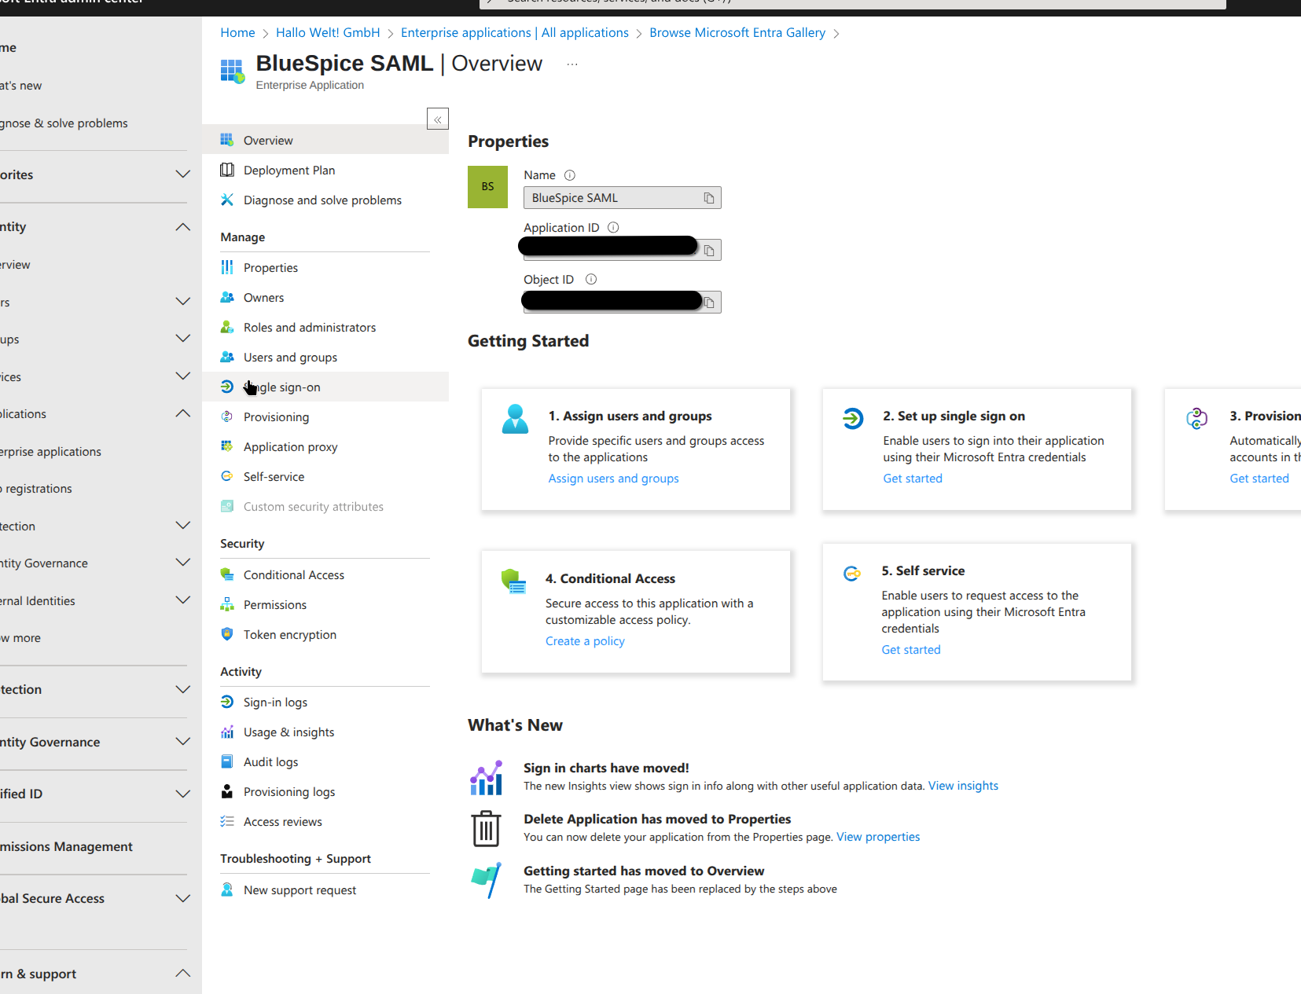1301x994 pixels.
Task: Open the ellipsis more options menu
Action: click(572, 64)
